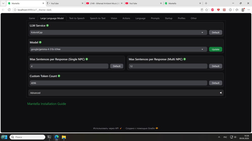Expand the Advanced section
252x141 pixels.
[x=126, y=93]
